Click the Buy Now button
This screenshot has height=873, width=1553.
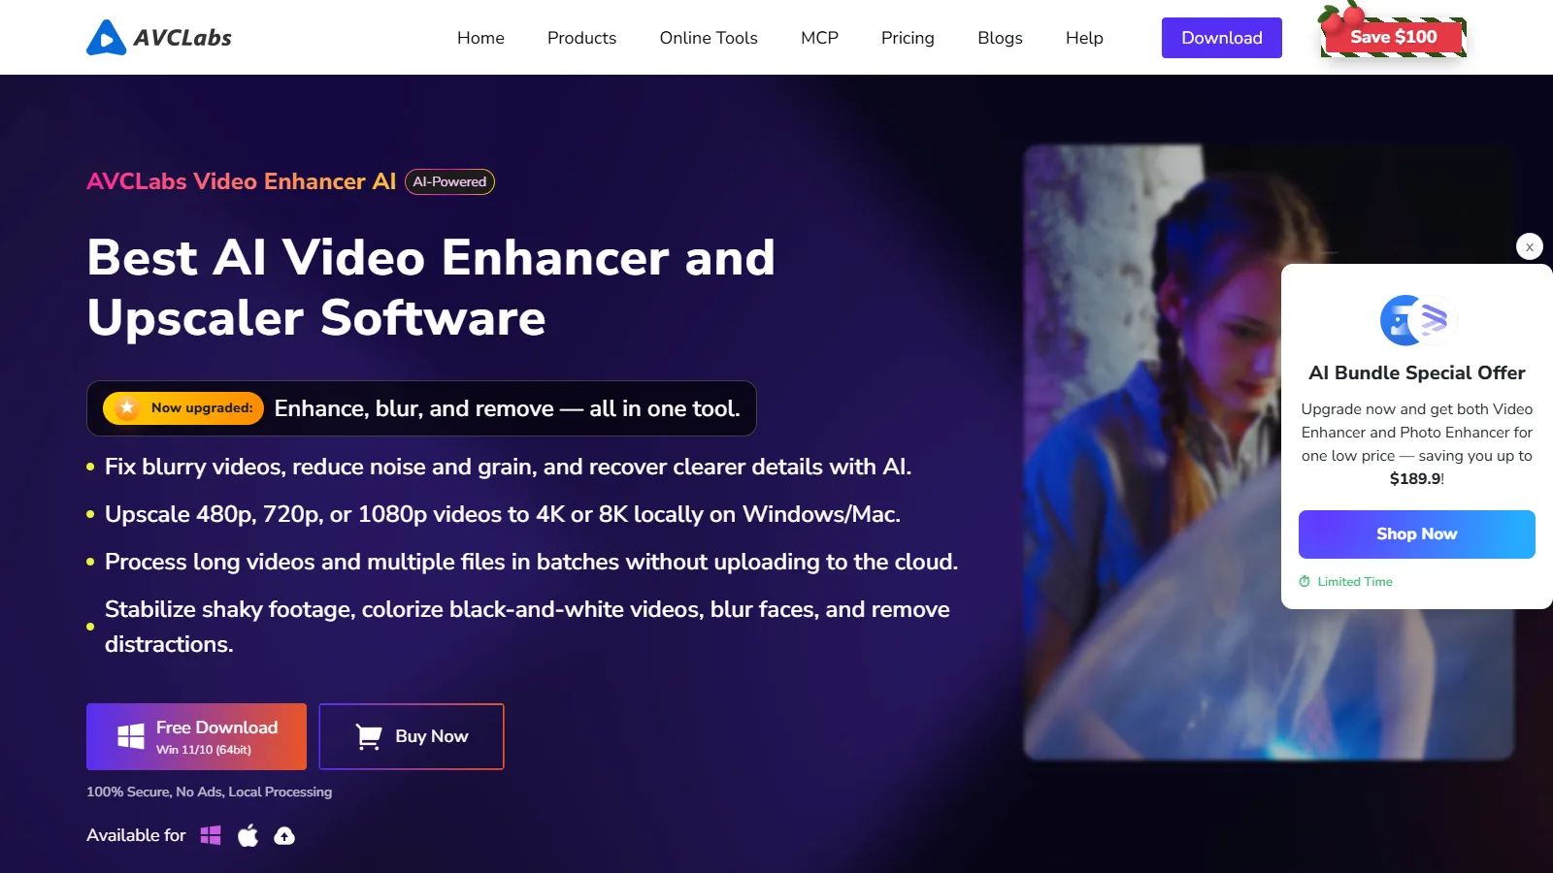click(x=412, y=736)
